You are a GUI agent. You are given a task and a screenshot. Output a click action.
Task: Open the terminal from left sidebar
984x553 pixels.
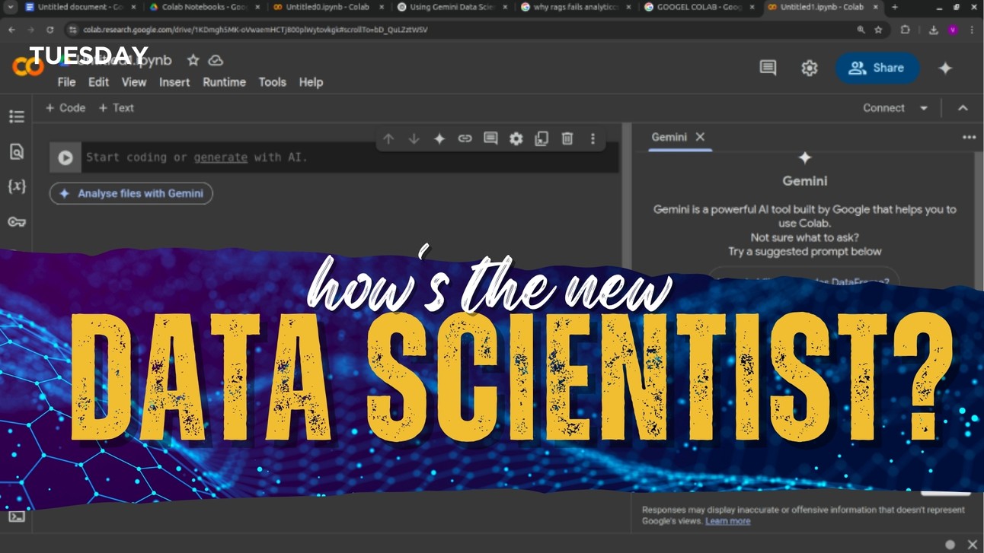pos(17,516)
